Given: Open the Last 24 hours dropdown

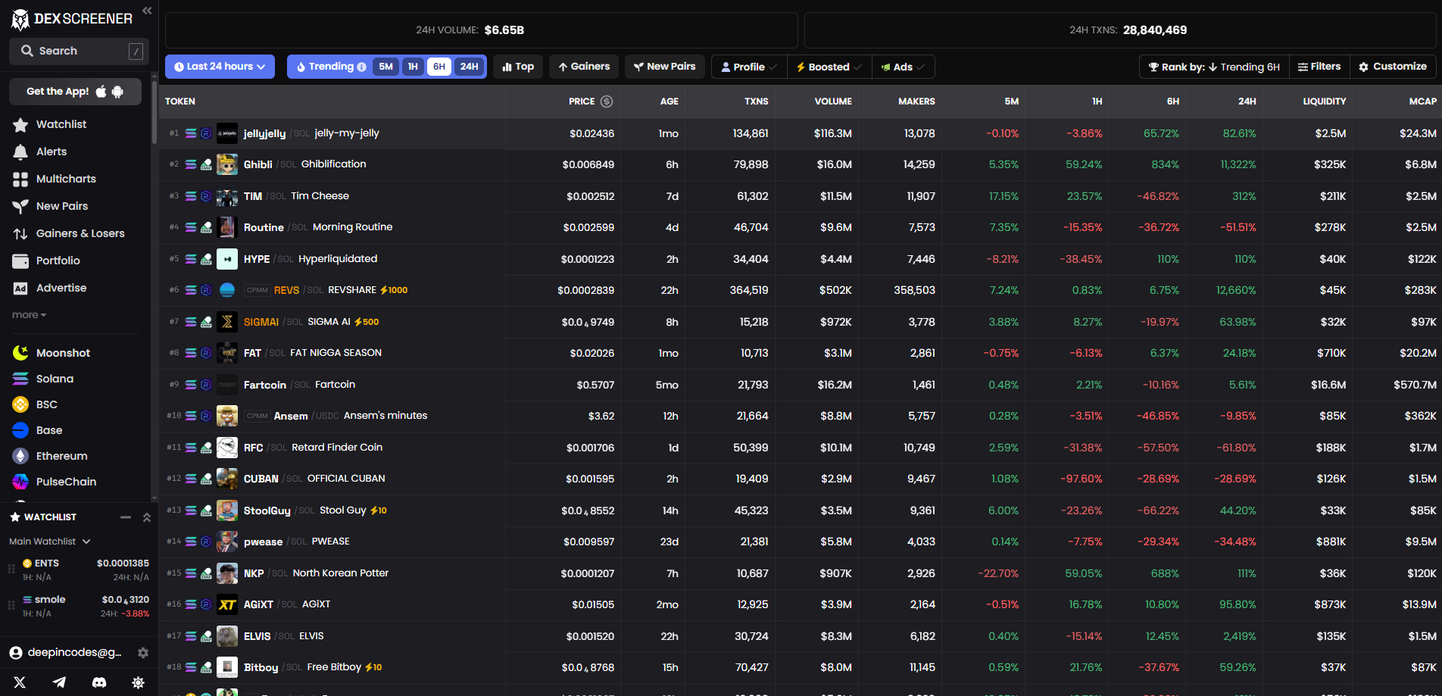Looking at the screenshot, I should (220, 67).
